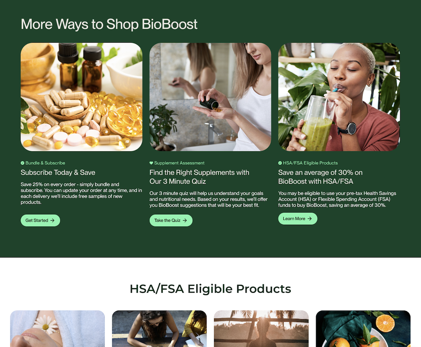Open the supplement capsules and oils image
This screenshot has height=347, width=421.
81,97
